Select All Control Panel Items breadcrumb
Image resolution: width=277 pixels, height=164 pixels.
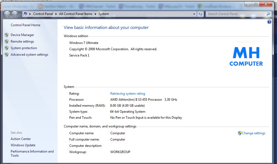point(76,14)
